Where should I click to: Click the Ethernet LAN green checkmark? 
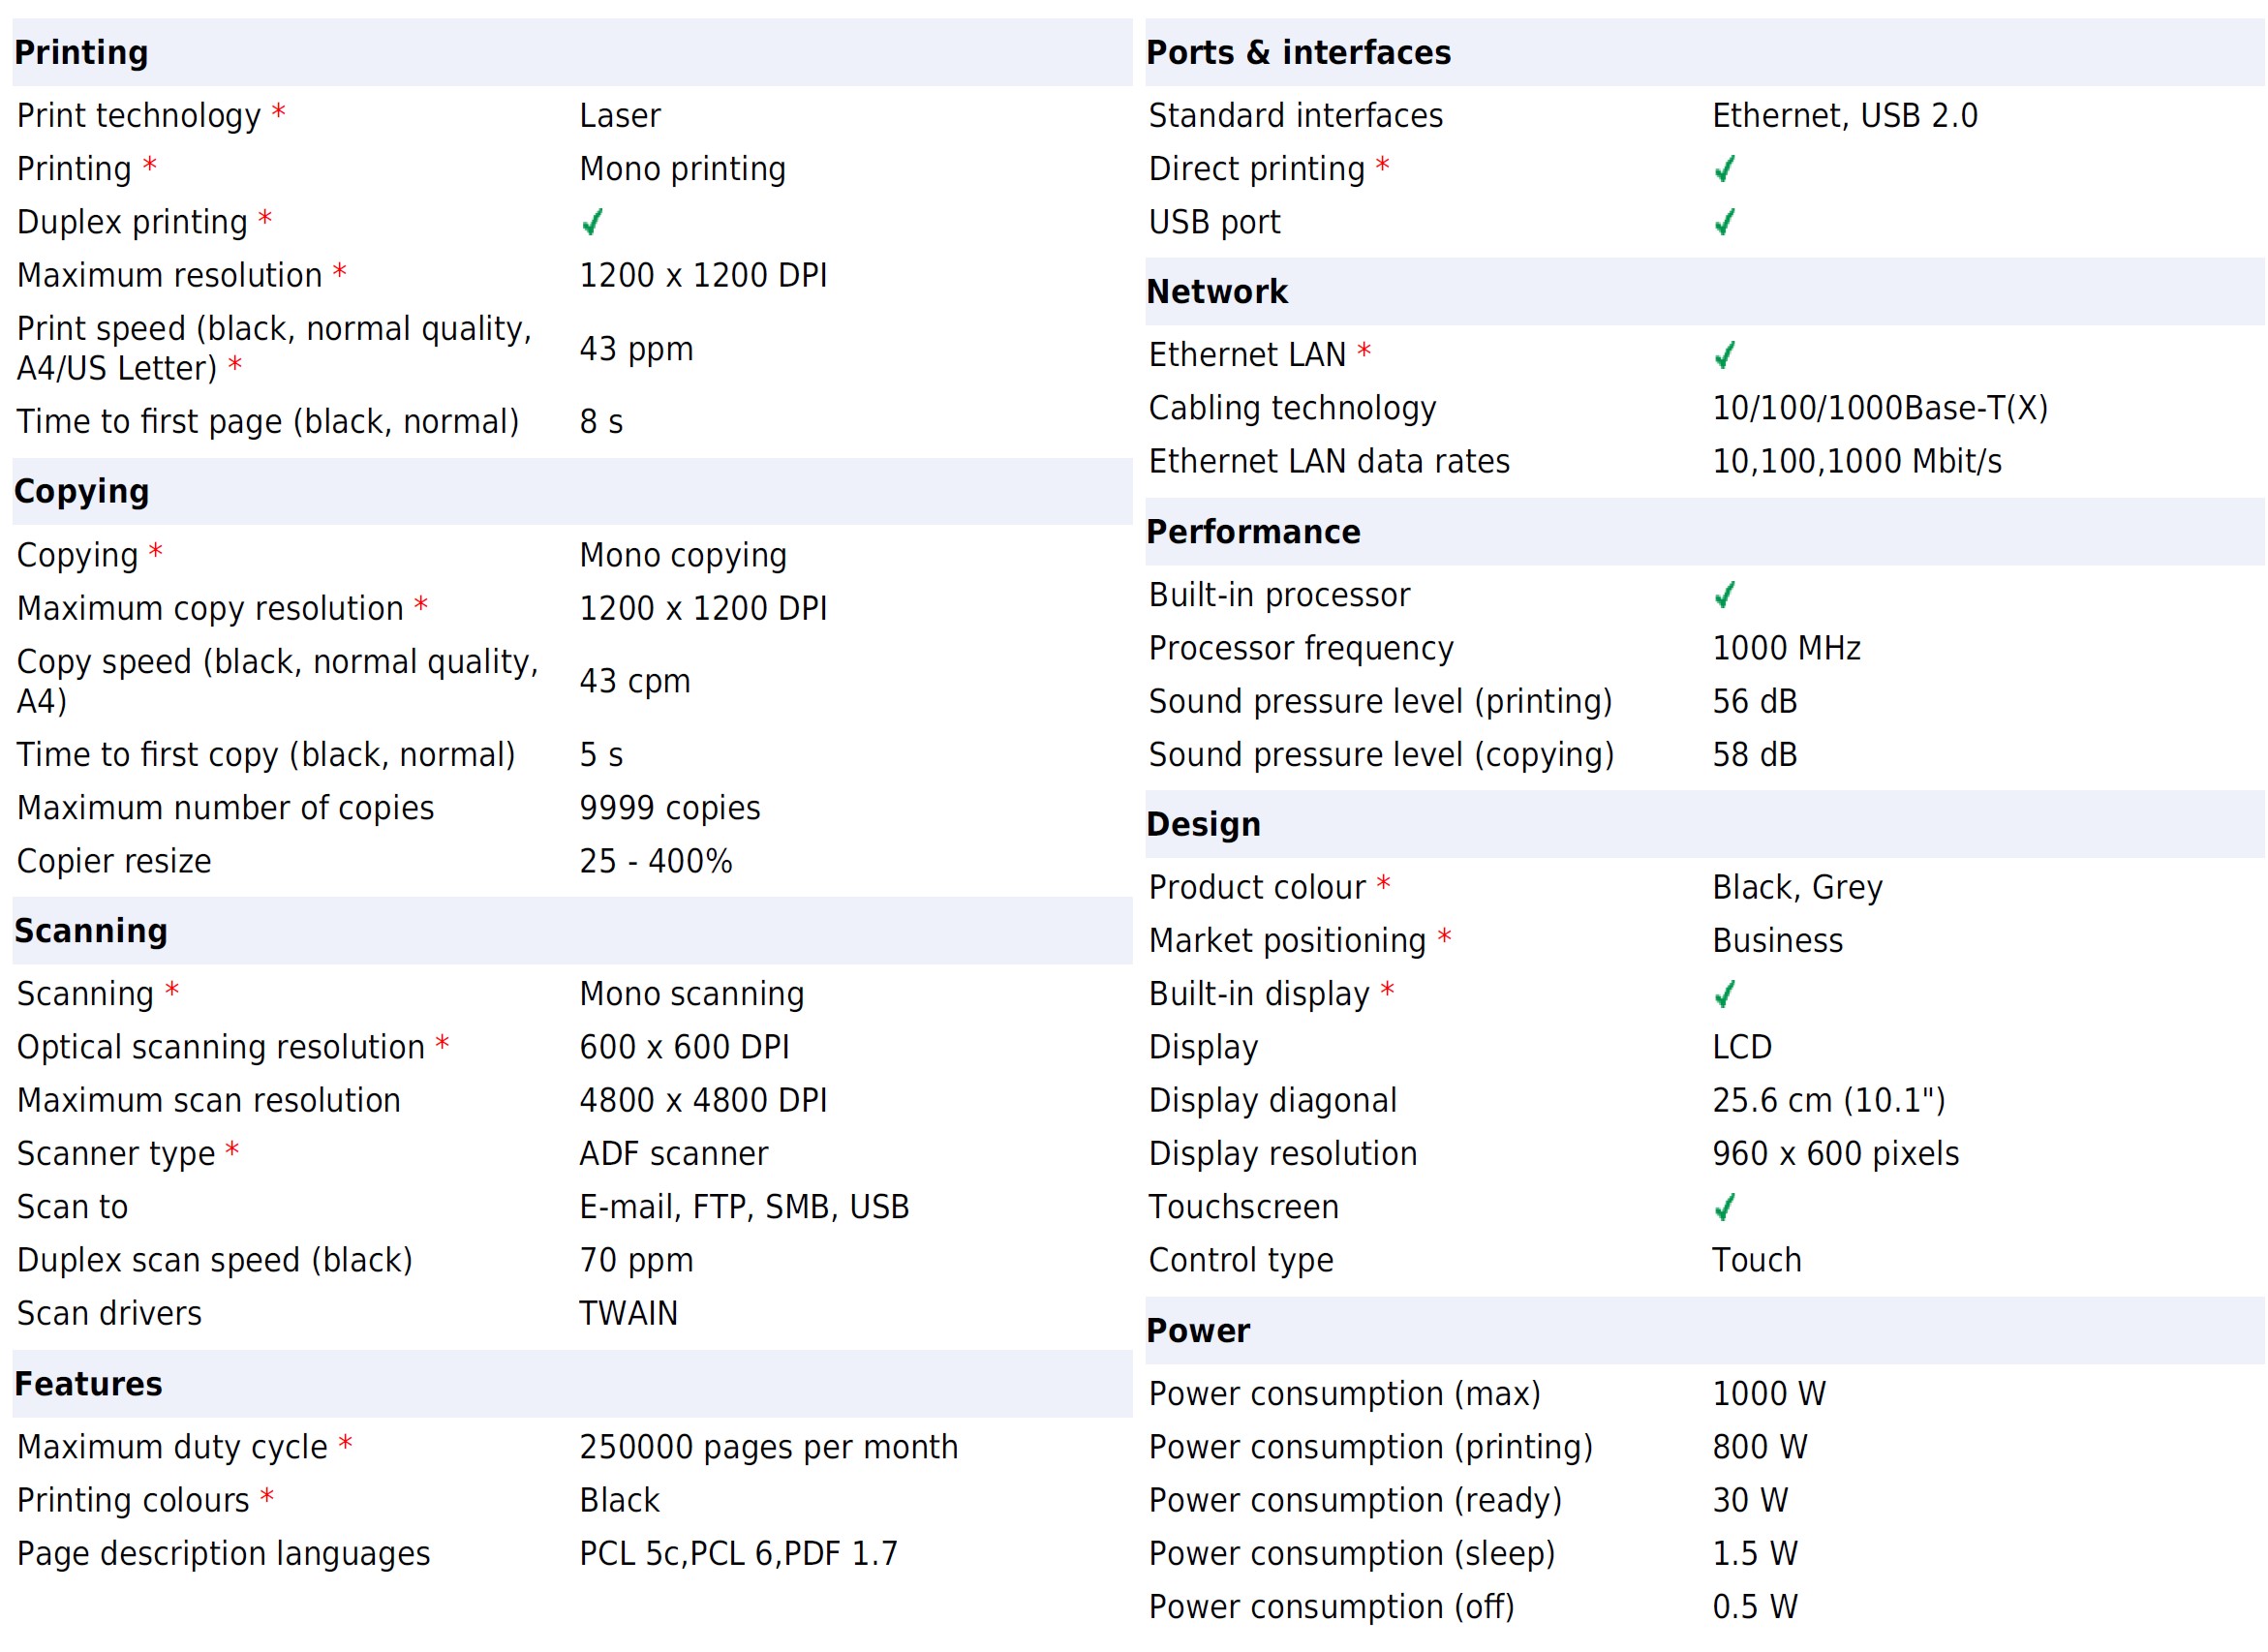[x=1724, y=355]
